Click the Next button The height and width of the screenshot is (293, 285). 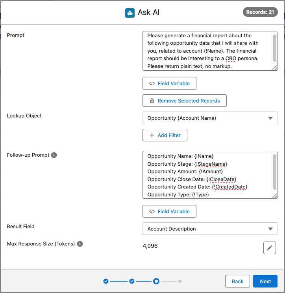pyautogui.click(x=265, y=281)
